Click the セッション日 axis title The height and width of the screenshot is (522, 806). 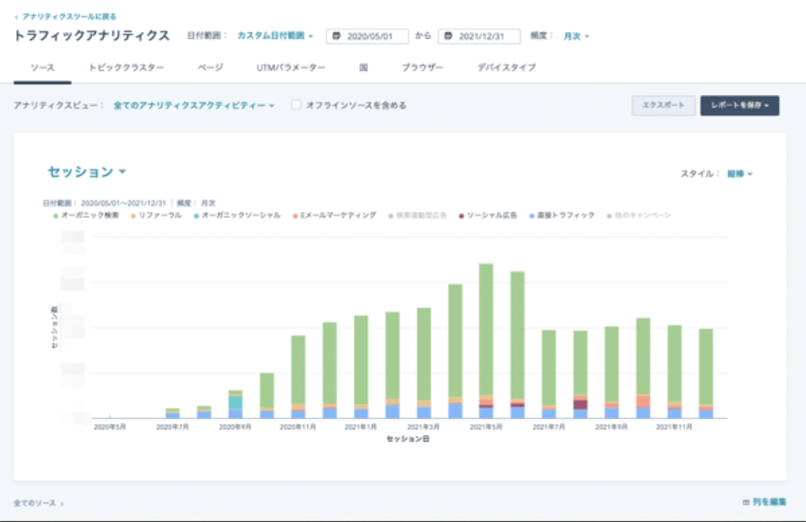[x=409, y=439]
